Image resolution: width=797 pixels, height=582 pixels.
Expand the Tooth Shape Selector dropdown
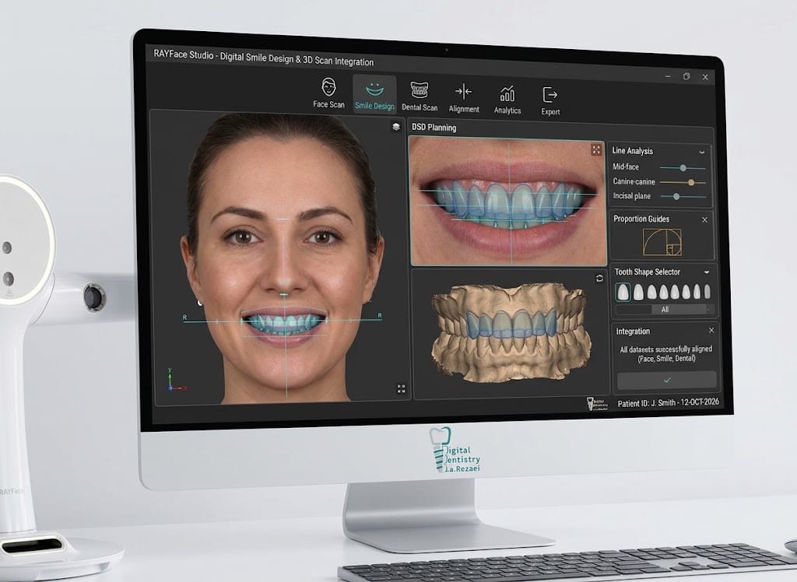click(x=707, y=272)
